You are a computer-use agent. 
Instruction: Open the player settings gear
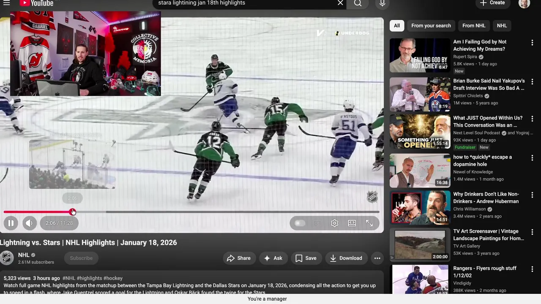tap(334, 223)
